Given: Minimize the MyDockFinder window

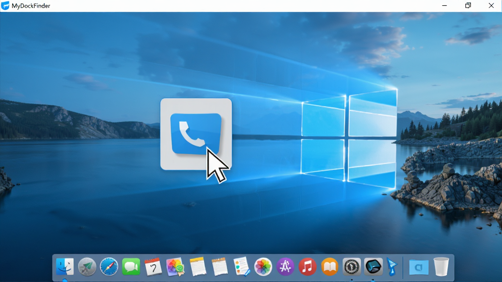Looking at the screenshot, I should coord(444,5).
